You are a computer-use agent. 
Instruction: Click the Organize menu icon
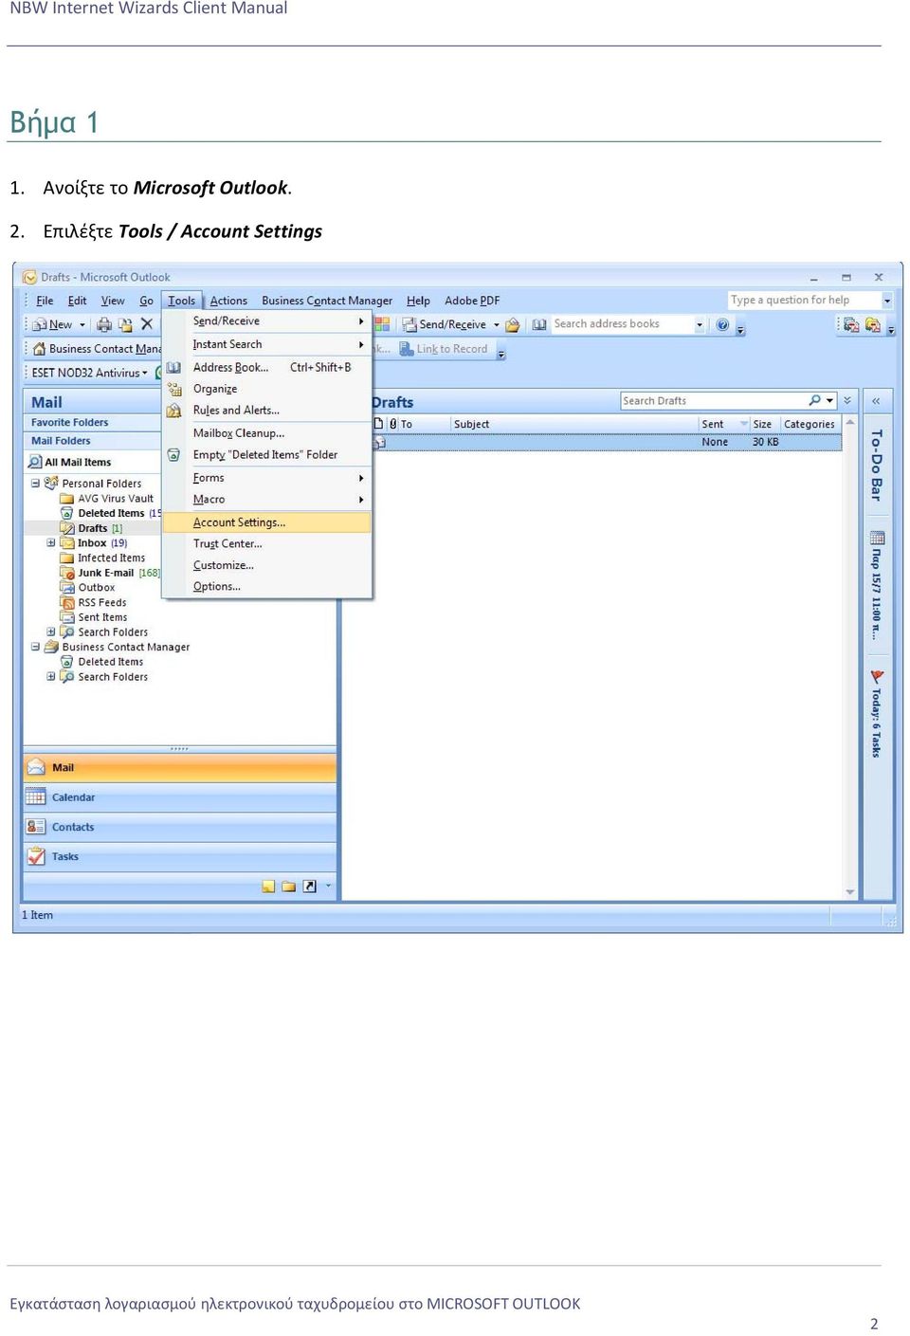tap(174, 389)
